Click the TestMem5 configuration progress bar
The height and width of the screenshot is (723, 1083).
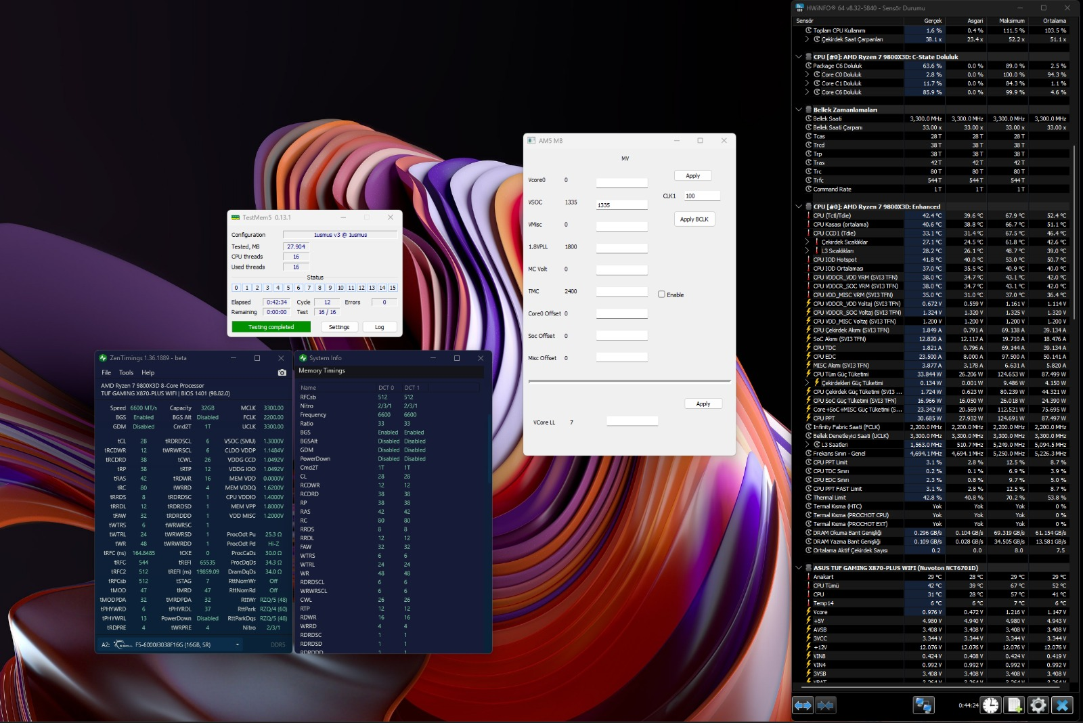[x=340, y=235]
